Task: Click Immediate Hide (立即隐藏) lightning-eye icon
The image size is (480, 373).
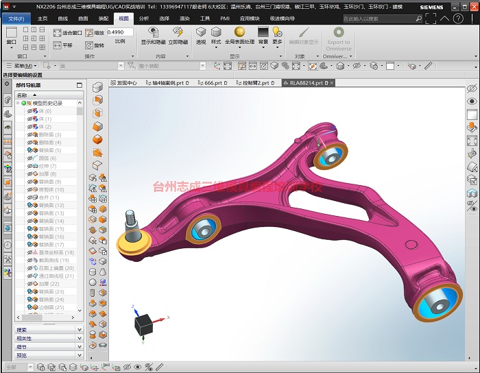Action: tap(178, 32)
